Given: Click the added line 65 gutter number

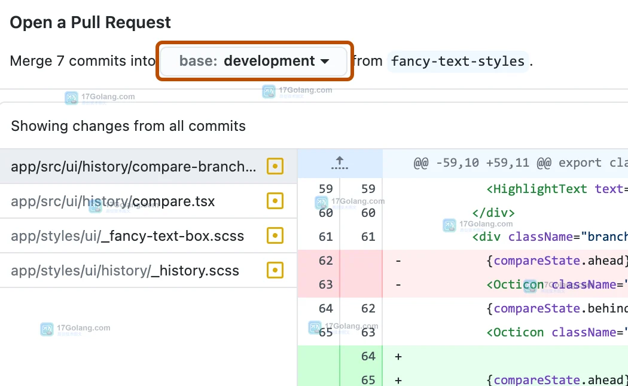Looking at the screenshot, I should pos(368,379).
